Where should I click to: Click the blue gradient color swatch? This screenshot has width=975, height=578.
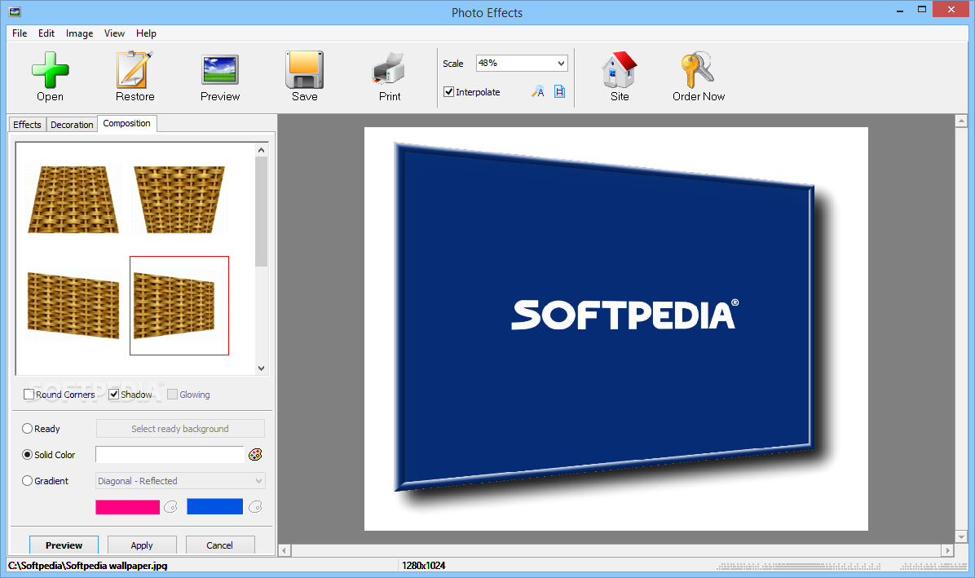click(x=214, y=506)
